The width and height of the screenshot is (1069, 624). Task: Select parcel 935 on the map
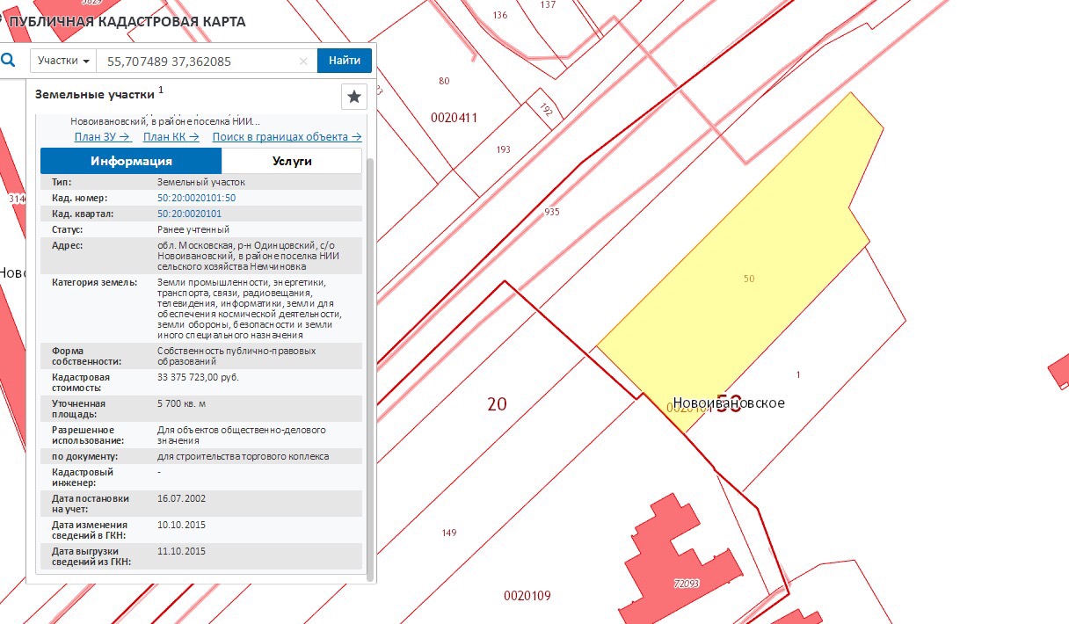pyautogui.click(x=551, y=212)
